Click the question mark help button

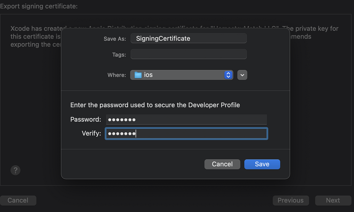15,170
